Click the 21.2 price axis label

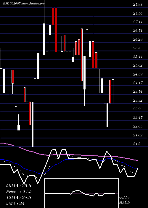137,144
